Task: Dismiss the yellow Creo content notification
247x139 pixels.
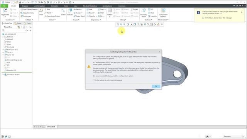Action: click(x=241, y=12)
